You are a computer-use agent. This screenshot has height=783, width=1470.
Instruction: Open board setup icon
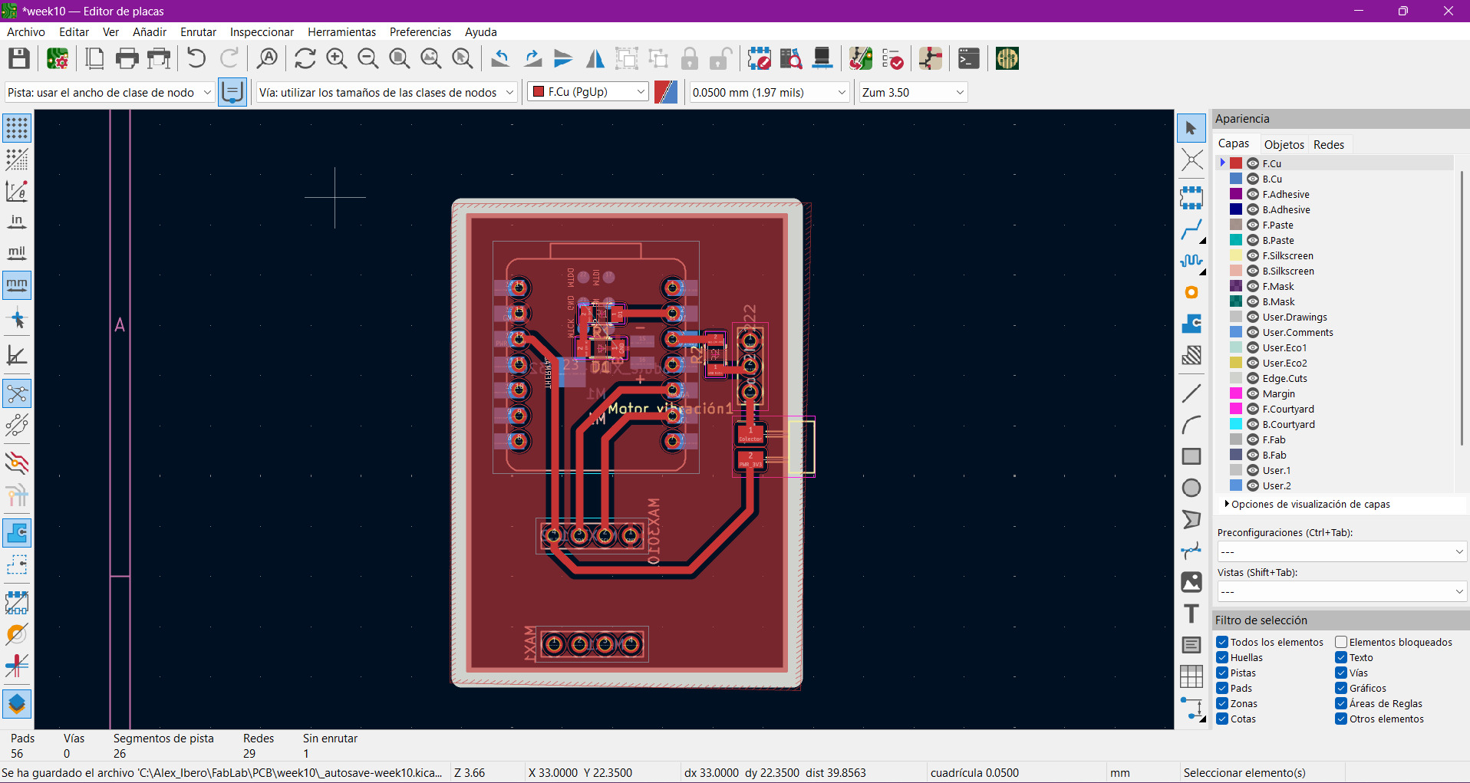[x=58, y=58]
